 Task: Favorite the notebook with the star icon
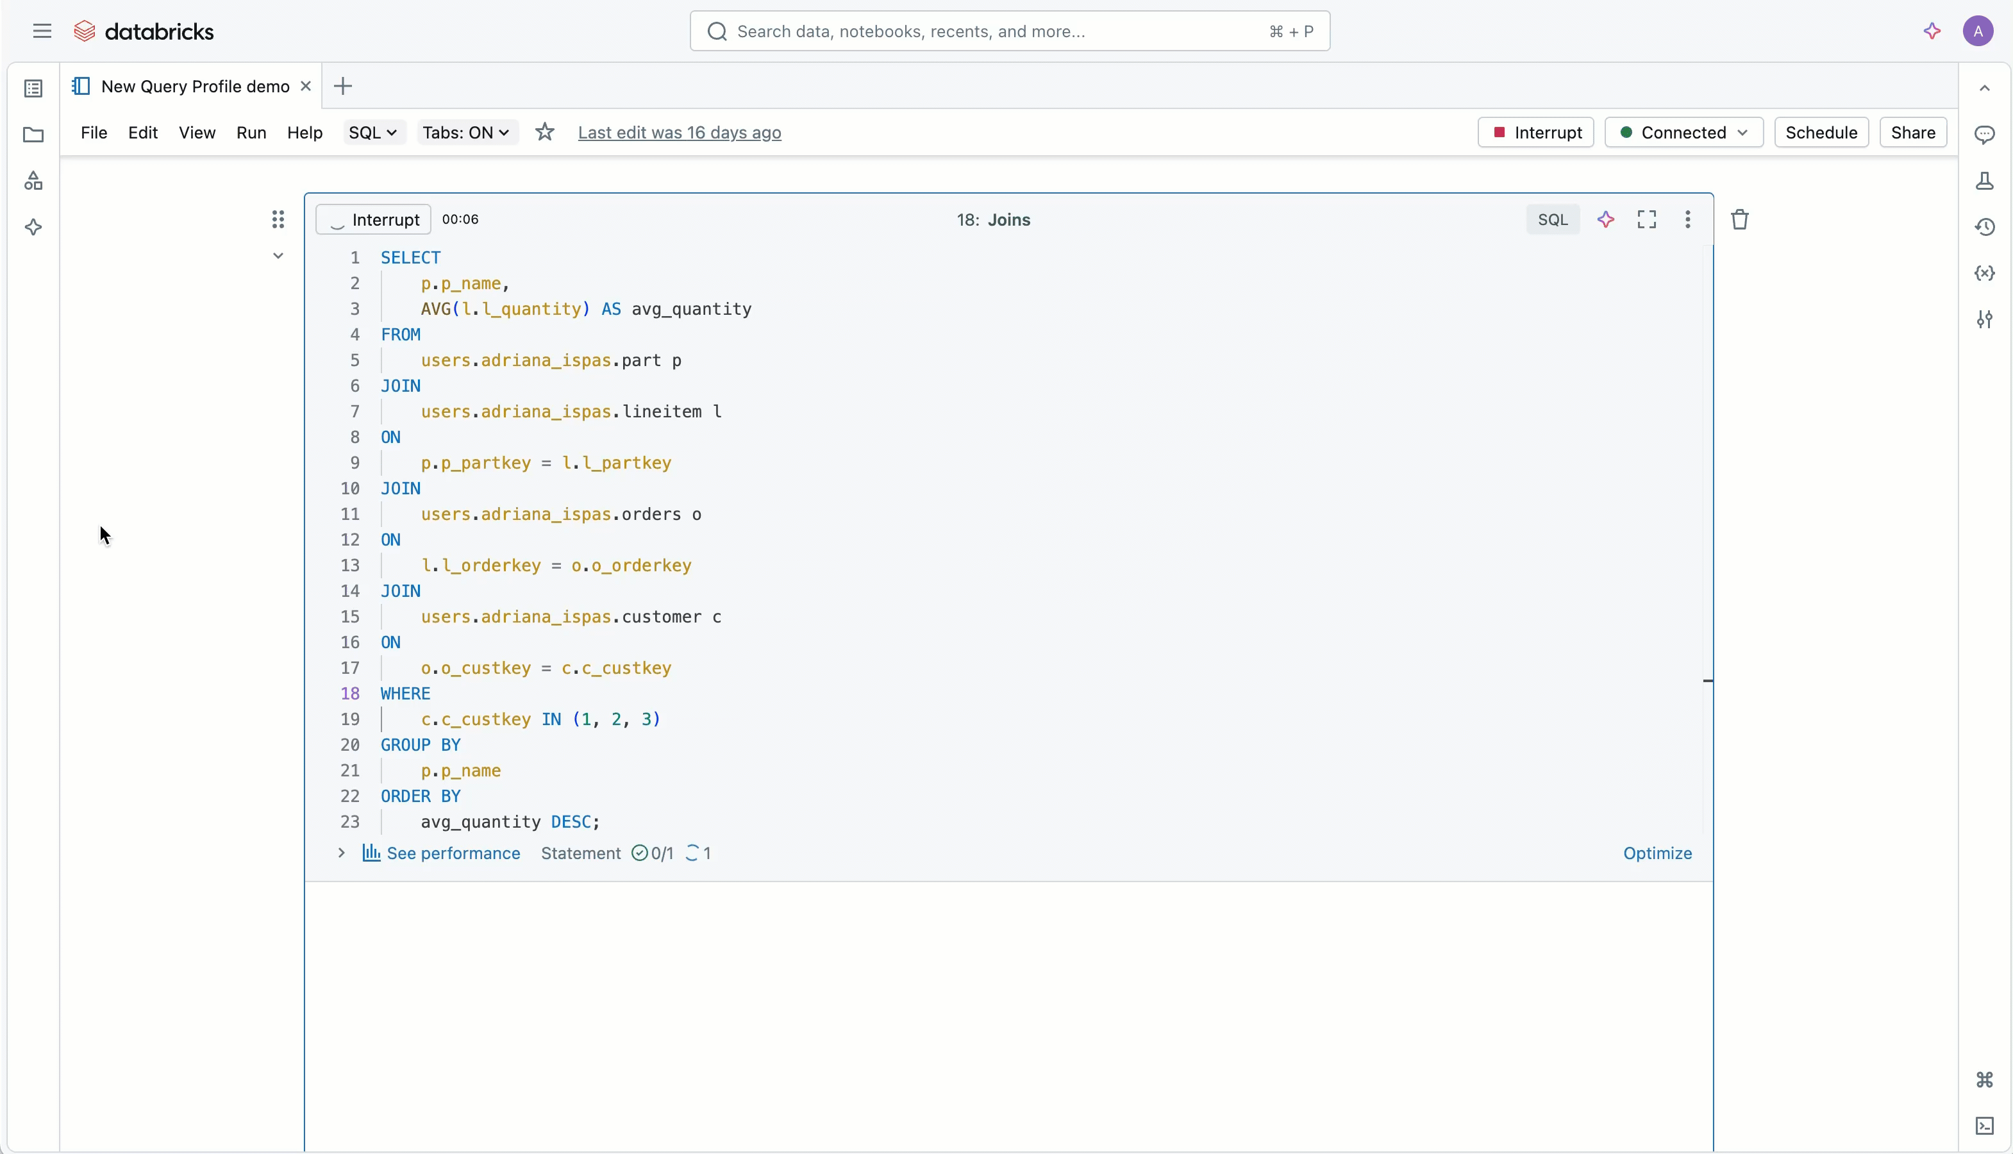click(x=544, y=132)
